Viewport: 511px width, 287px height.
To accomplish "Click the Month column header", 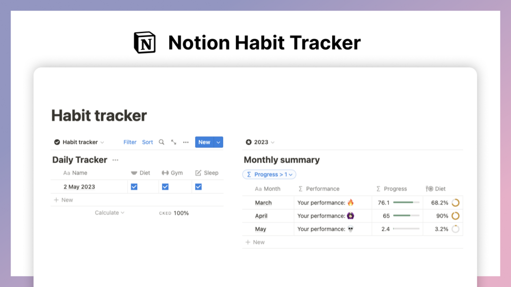I will coord(268,189).
